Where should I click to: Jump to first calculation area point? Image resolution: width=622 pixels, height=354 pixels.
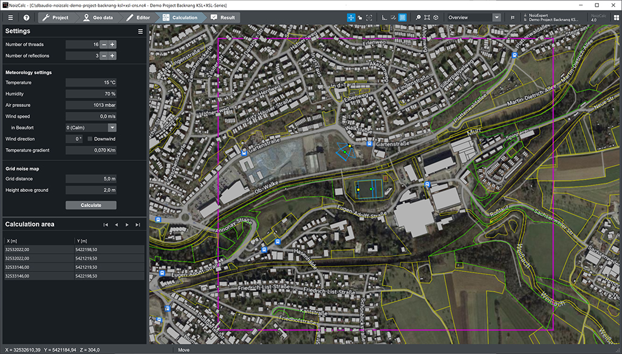pos(106,225)
